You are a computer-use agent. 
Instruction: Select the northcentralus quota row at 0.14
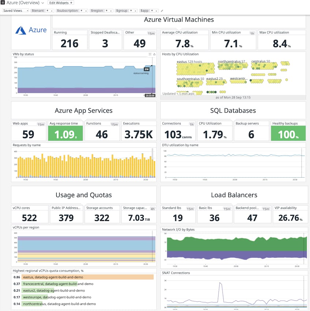pyautogui.click(x=83, y=304)
